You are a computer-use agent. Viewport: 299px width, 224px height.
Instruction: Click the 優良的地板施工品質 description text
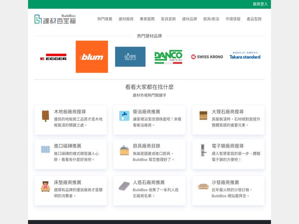pyautogui.click(x=78, y=122)
